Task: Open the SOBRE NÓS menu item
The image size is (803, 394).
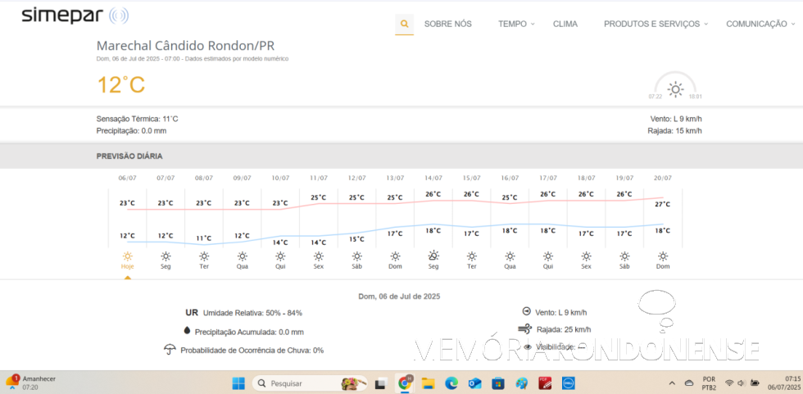Action: click(447, 24)
